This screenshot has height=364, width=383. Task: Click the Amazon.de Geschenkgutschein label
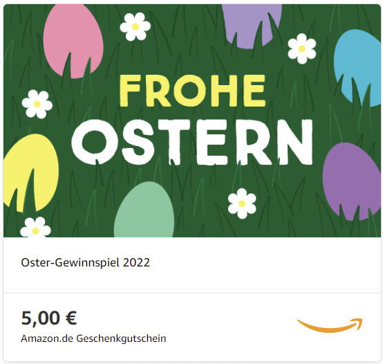coord(93,338)
